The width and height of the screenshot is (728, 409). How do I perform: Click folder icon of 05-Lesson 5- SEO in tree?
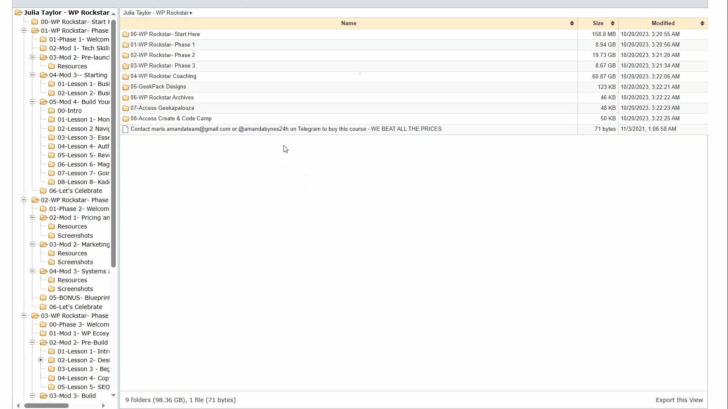[x=52, y=387]
